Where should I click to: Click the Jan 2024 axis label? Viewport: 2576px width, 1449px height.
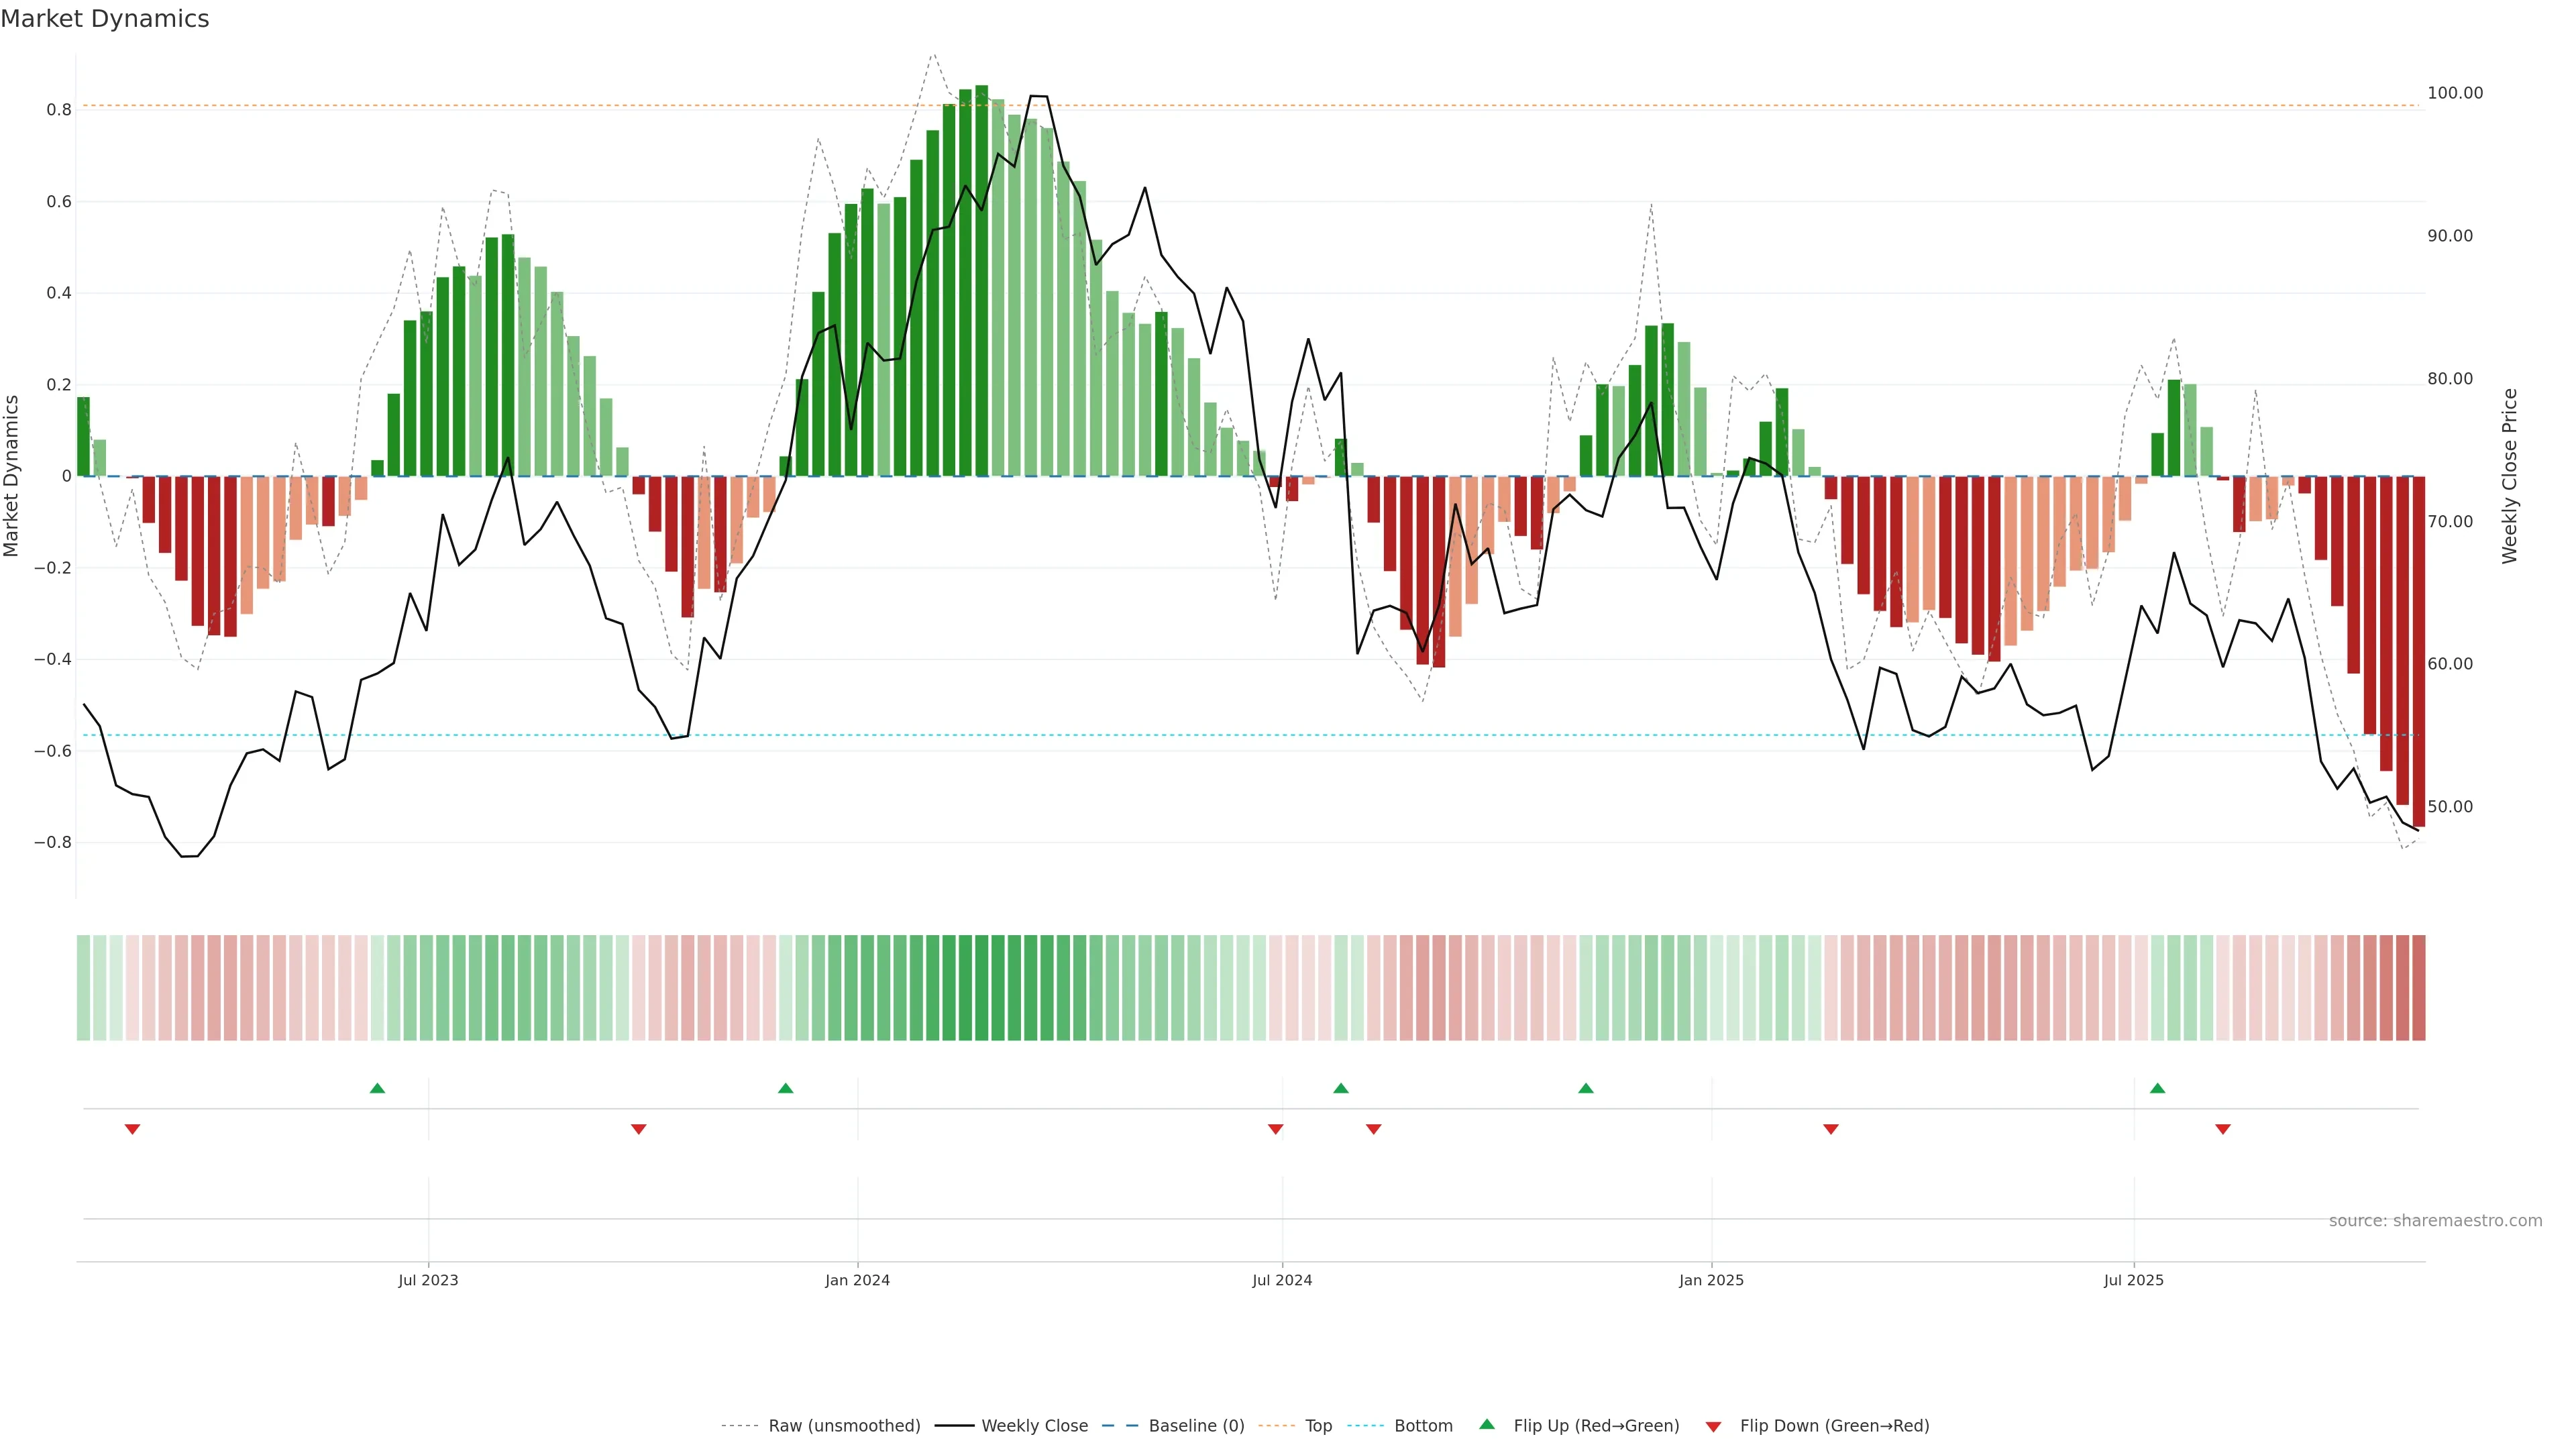coord(857,1280)
